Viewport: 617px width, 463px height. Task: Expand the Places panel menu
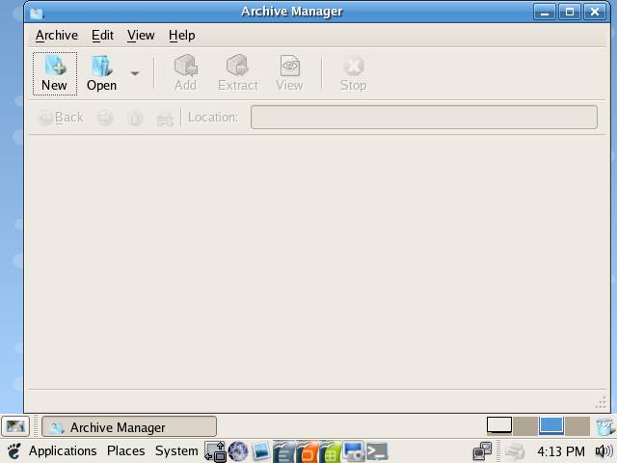(x=125, y=451)
